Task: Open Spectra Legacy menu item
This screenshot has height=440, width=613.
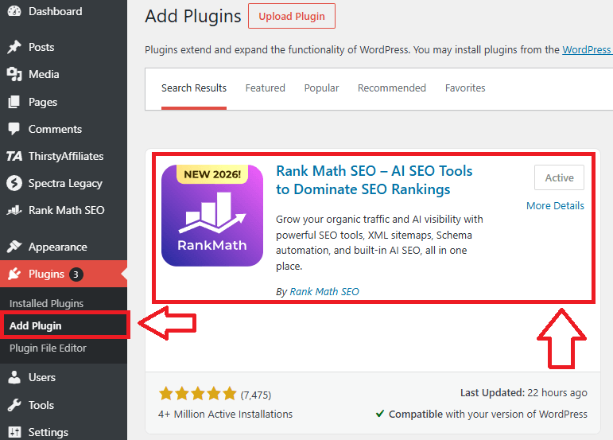Action: [x=64, y=183]
